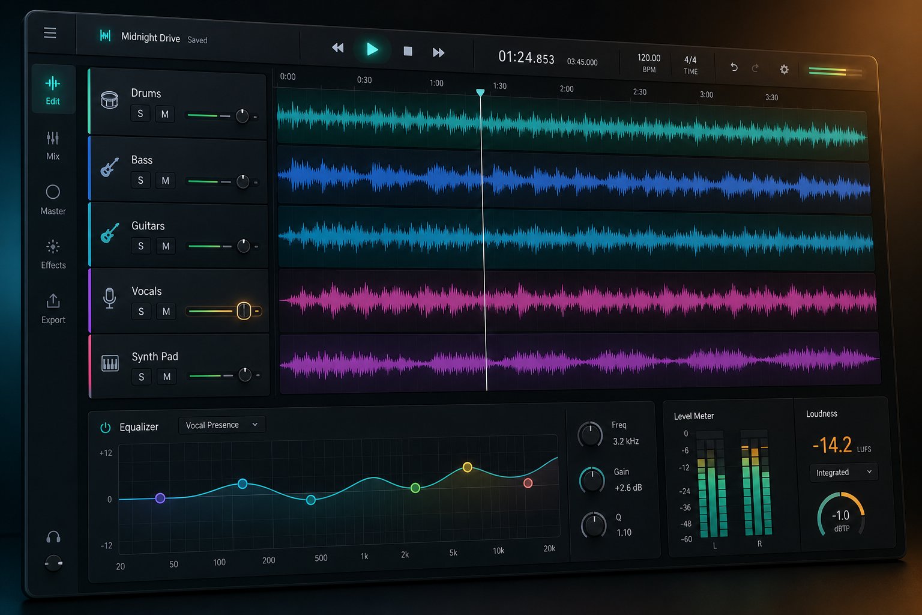Solo the Drums track
Image resolution: width=922 pixels, height=615 pixels.
pos(140,114)
